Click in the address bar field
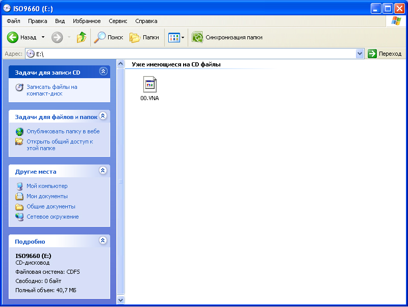 (x=194, y=54)
